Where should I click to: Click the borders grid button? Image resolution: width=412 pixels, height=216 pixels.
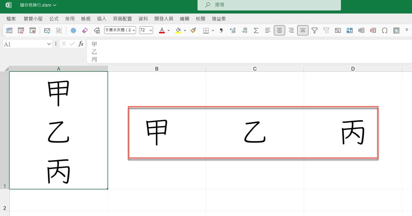pyautogui.click(x=206, y=30)
